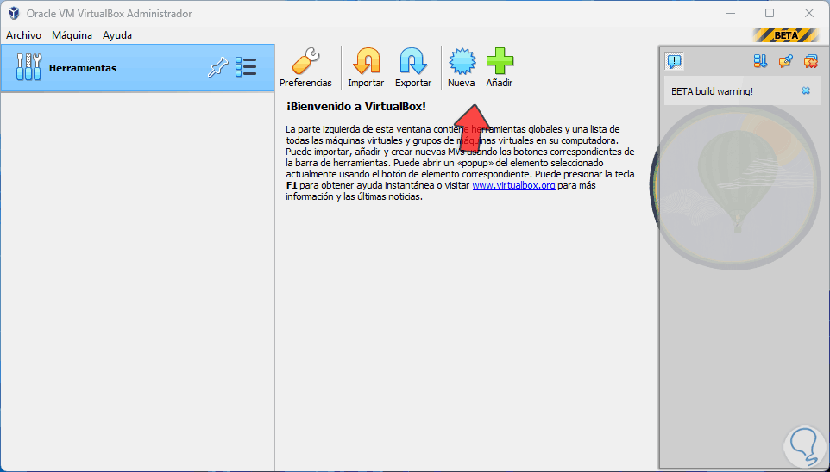
Task: Open Preferencias from the toolbar
Action: tap(305, 68)
